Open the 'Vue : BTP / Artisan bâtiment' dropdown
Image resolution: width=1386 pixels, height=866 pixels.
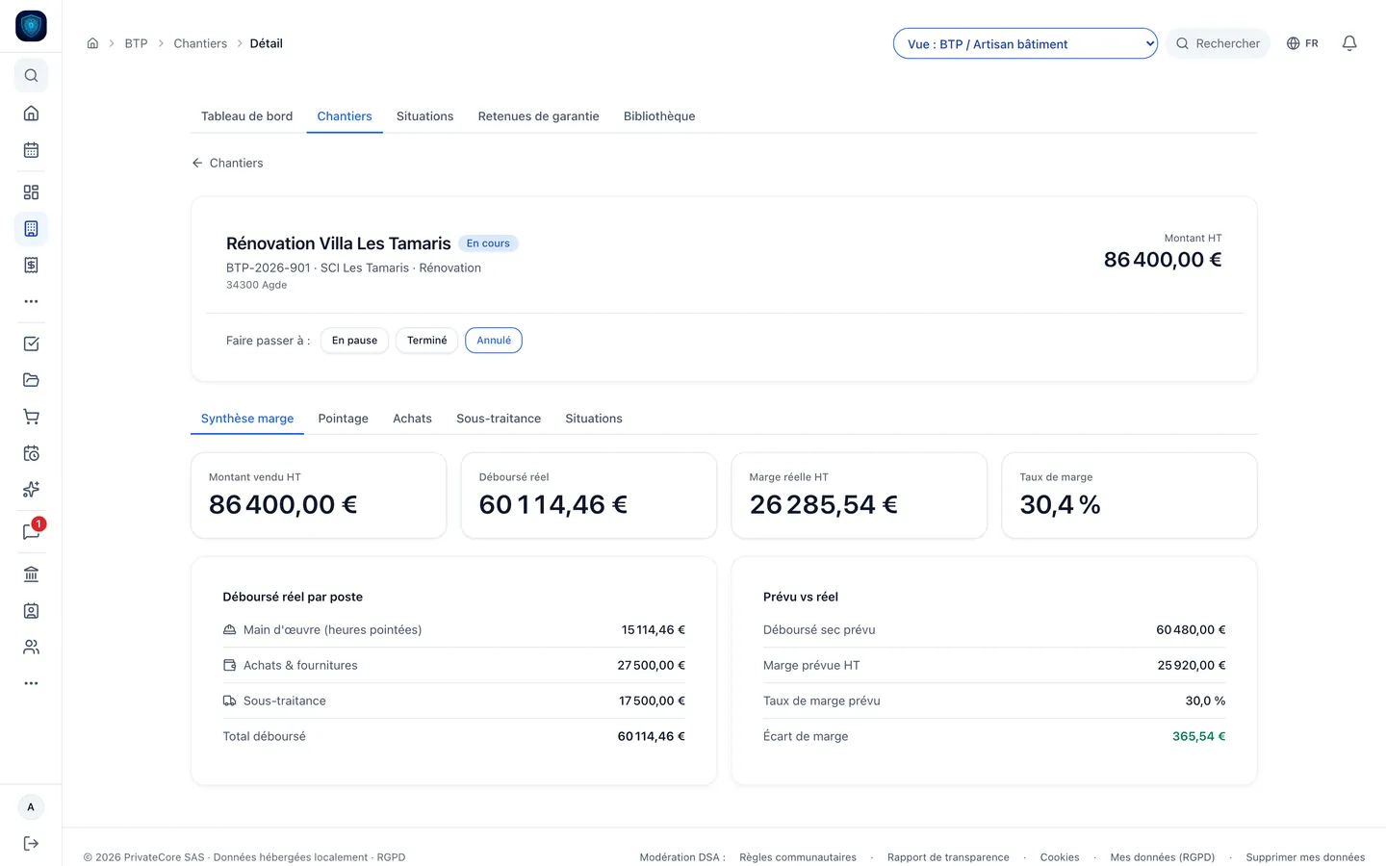tap(1025, 43)
